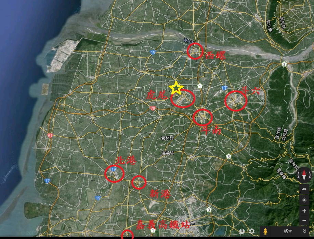The height and width of the screenshot is (239, 314).
Task: Rotate map counterclockwise using the compass's left arrow
Action: point(298,176)
